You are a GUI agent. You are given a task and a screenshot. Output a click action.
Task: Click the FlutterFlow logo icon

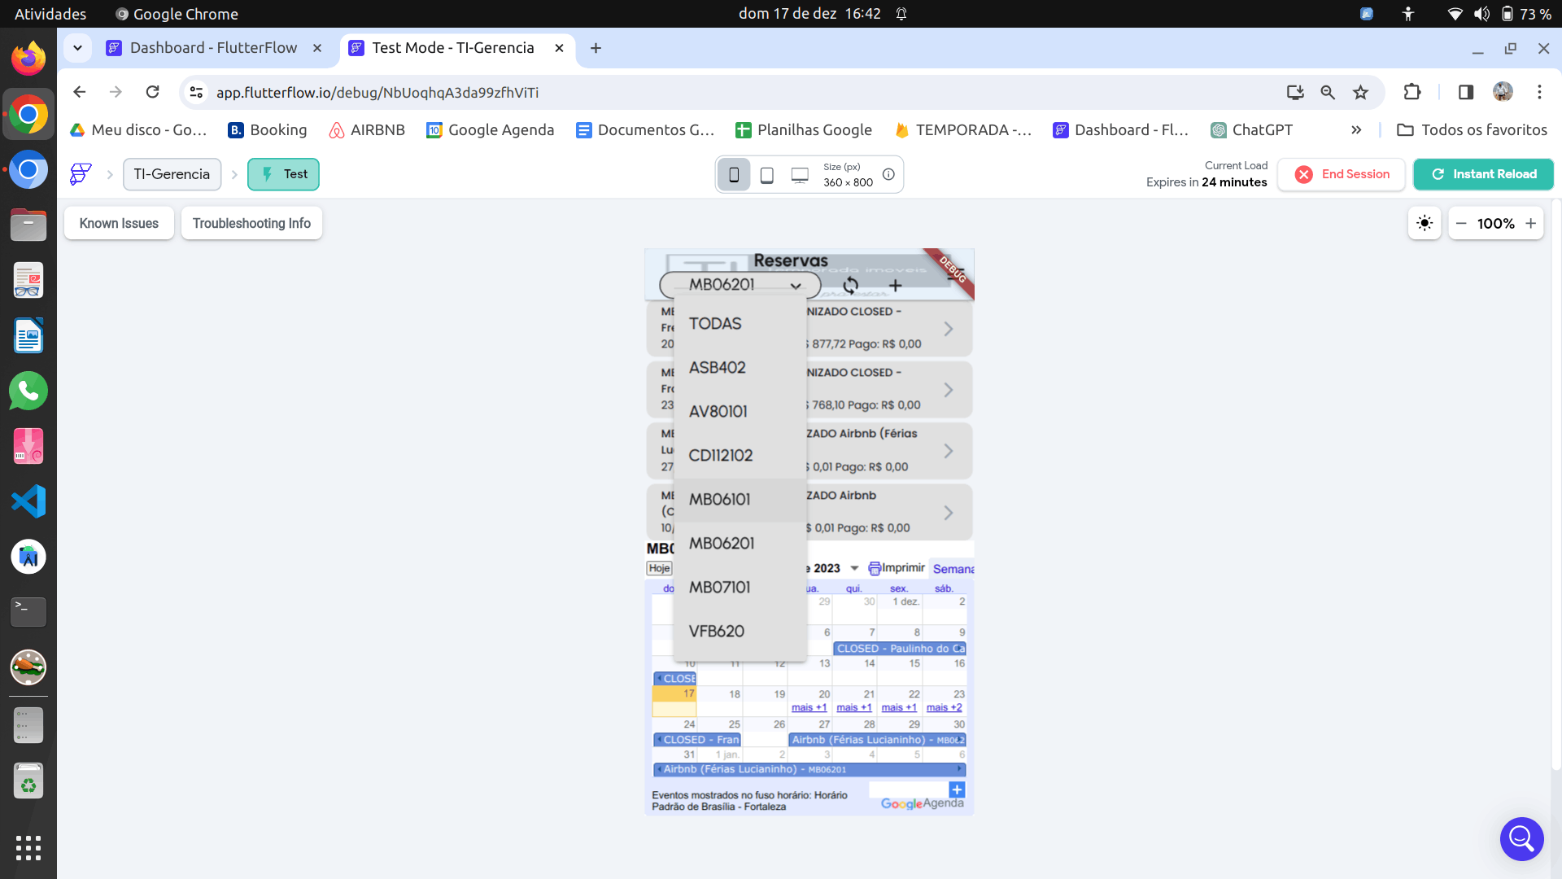81,174
